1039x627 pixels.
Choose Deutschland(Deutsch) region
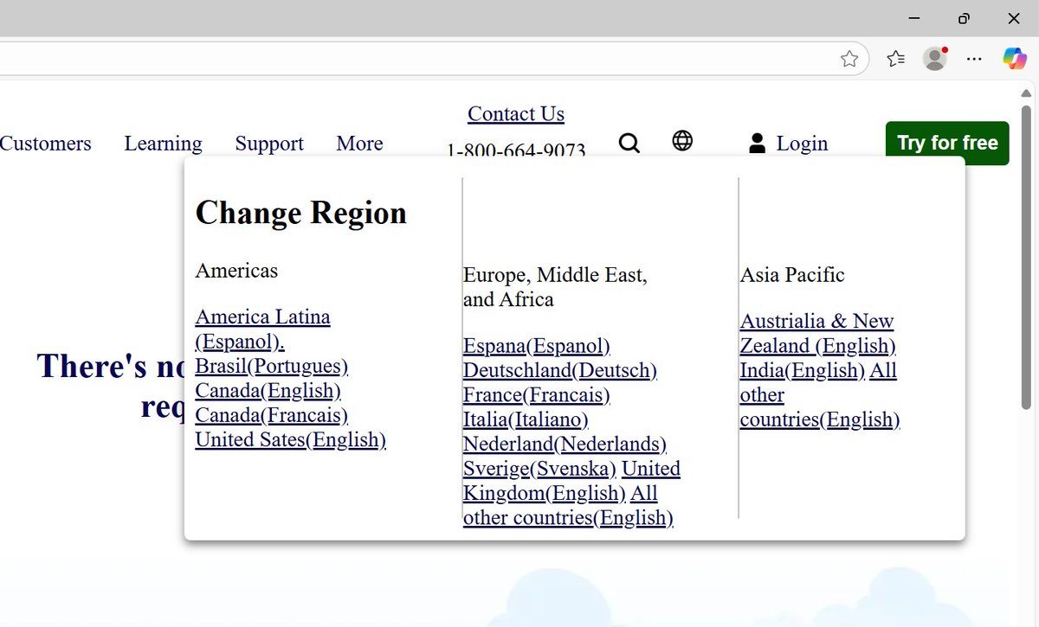[560, 370]
